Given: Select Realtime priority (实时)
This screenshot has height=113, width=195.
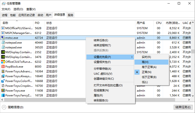Looking at the screenshot, I should pyautogui.click(x=152, y=57).
